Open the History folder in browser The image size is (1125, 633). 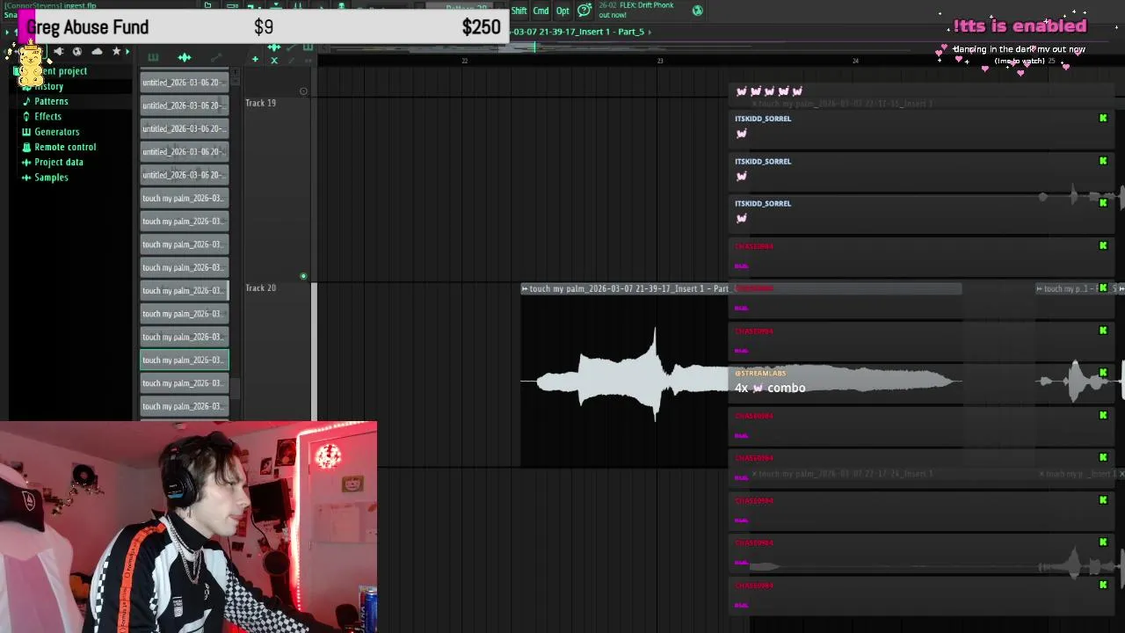coord(48,86)
